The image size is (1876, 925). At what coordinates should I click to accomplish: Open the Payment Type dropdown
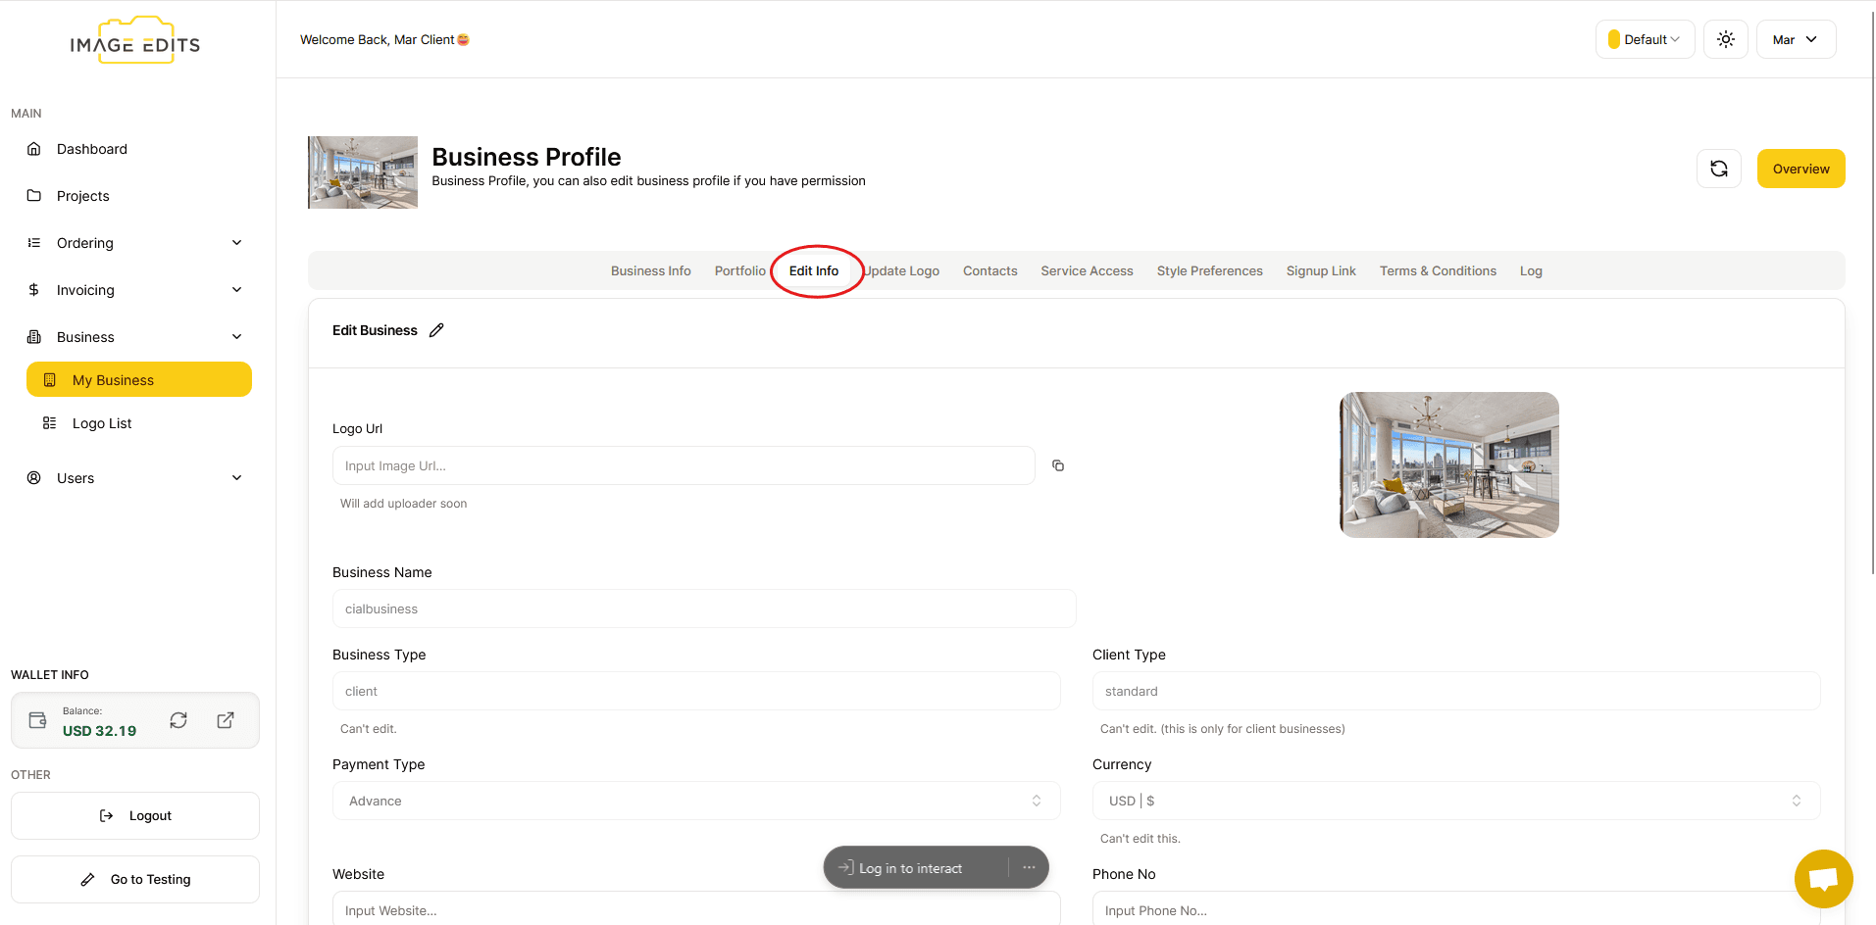[695, 801]
